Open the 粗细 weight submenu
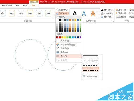The width and height of the screenshot is (134, 101). pos(69,52)
